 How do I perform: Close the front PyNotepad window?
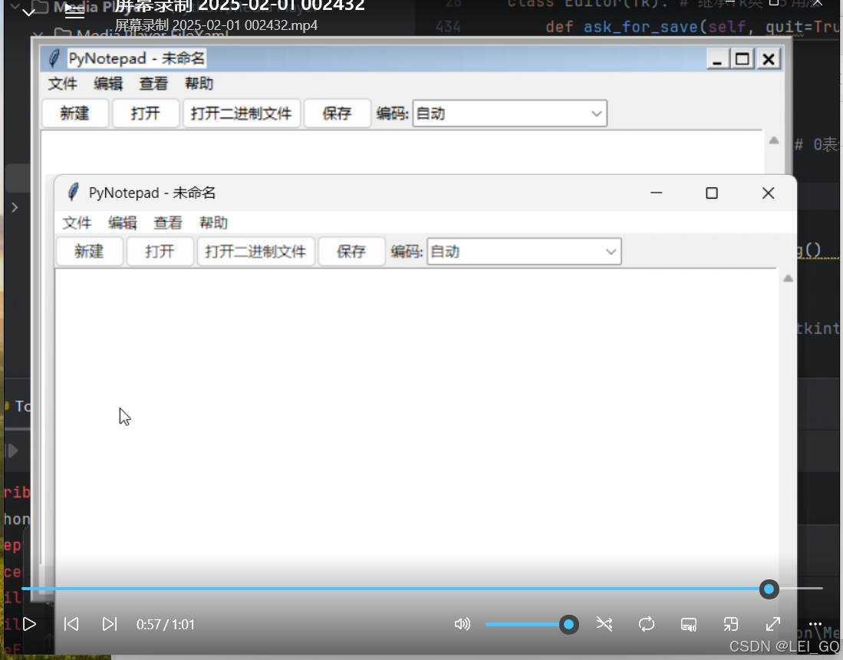click(x=769, y=193)
